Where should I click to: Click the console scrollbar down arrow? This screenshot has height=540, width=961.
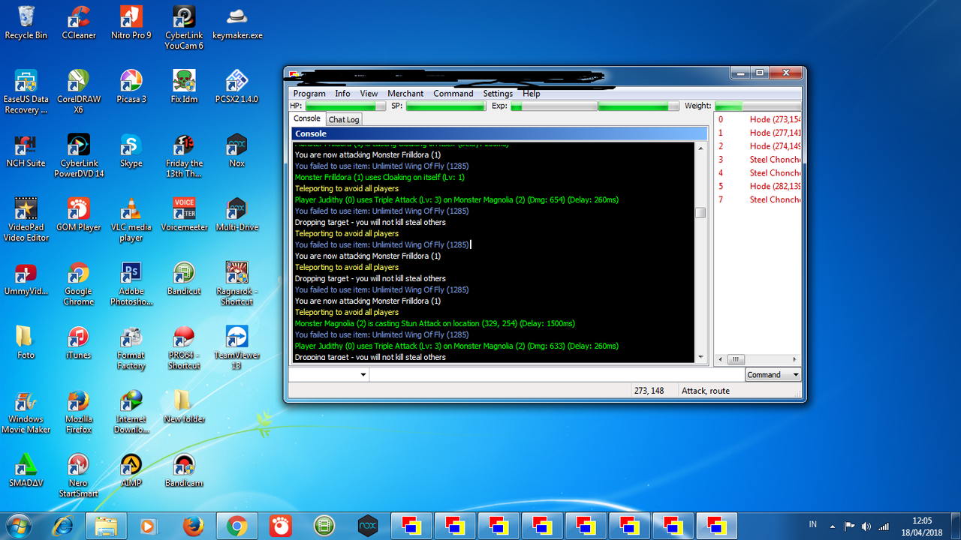point(700,358)
